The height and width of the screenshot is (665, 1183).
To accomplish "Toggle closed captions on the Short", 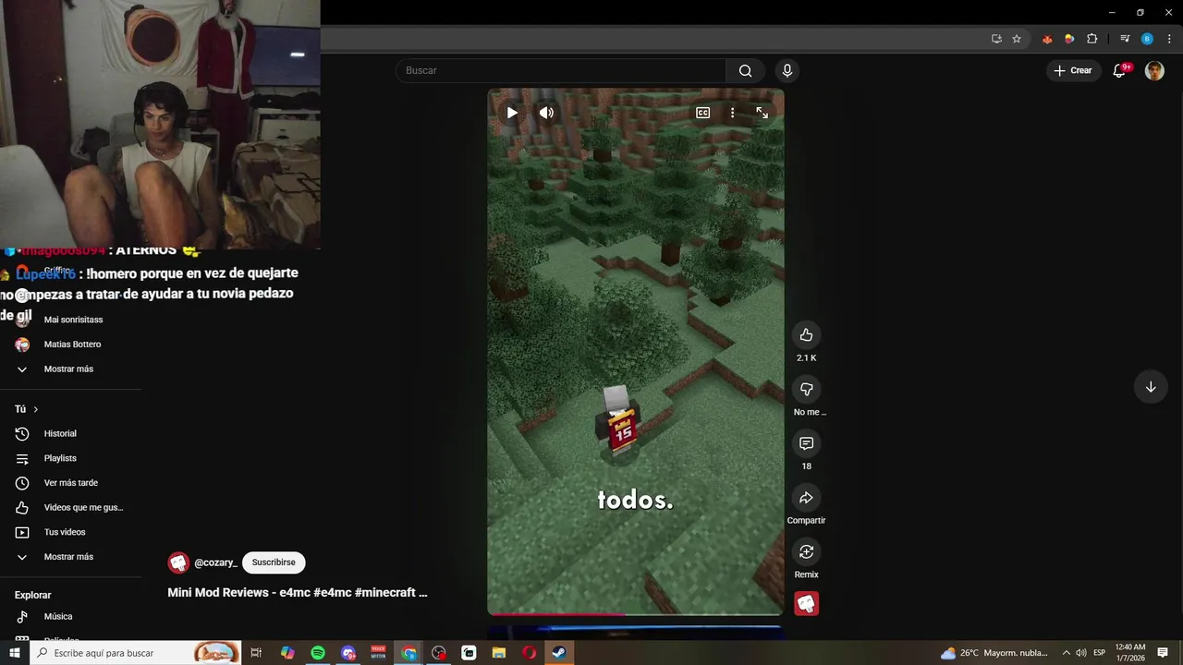I will (x=703, y=113).
